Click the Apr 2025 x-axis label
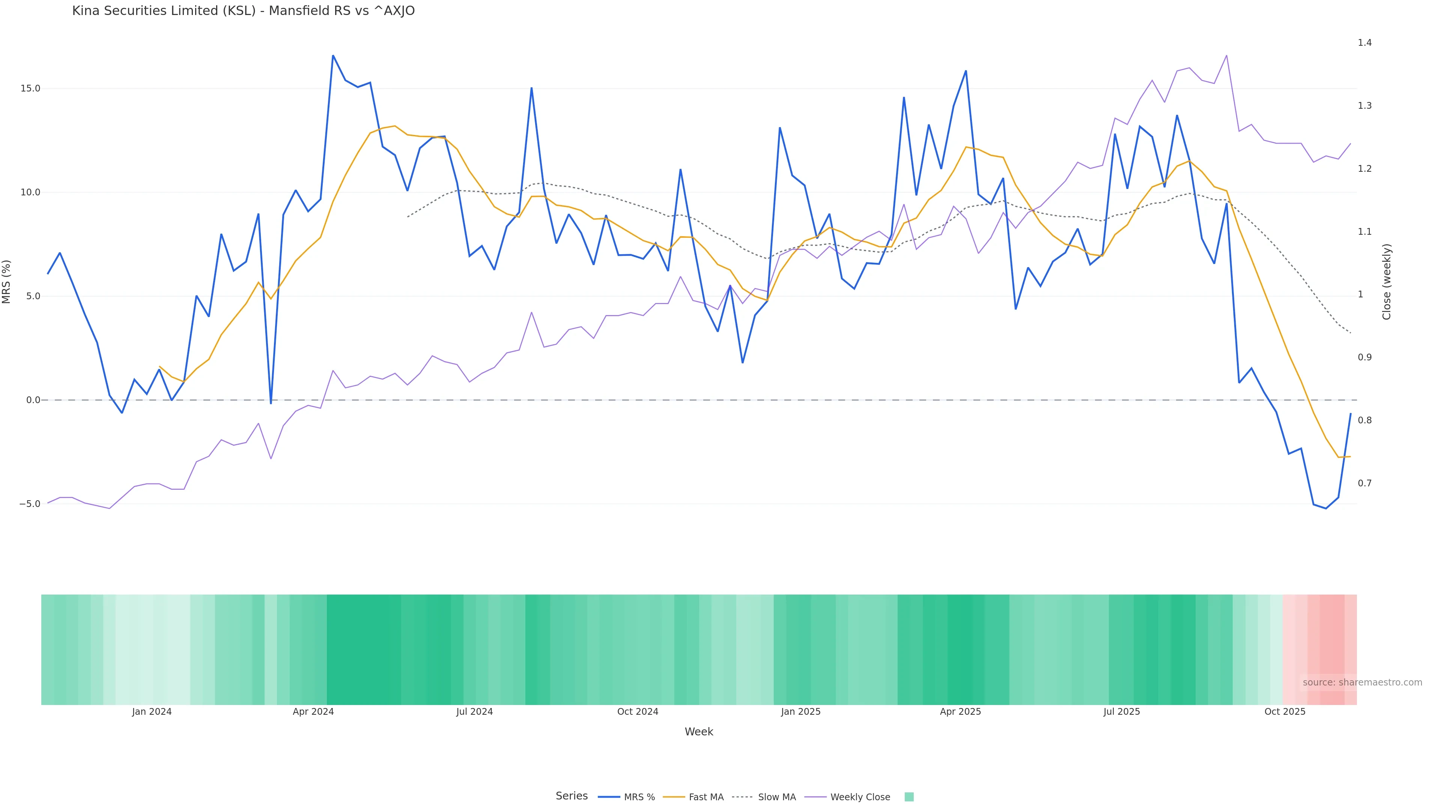 [x=960, y=712]
